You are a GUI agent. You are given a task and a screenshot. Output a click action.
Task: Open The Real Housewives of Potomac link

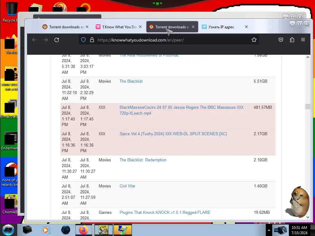tap(149, 56)
